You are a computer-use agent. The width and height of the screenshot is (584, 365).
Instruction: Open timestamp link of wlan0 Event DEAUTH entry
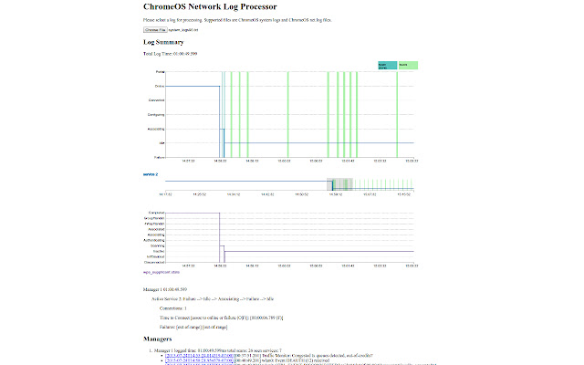coord(199,360)
